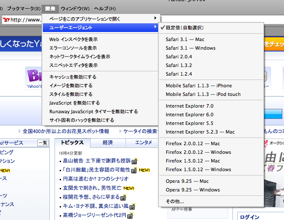Open 畠山被告 土下座で謝罪も控訴 headline

tap(97, 160)
